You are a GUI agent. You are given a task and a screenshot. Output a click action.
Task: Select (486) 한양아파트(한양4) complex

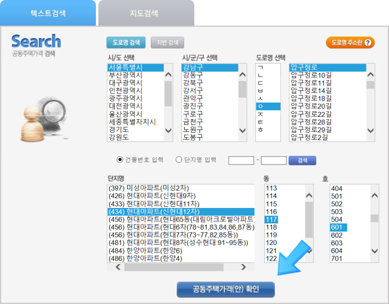[181, 258]
